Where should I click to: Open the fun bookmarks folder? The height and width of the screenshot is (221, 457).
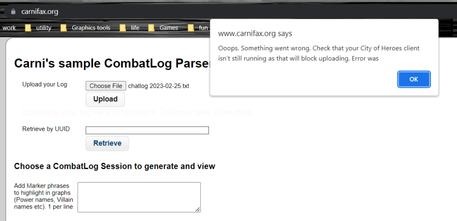(198, 28)
